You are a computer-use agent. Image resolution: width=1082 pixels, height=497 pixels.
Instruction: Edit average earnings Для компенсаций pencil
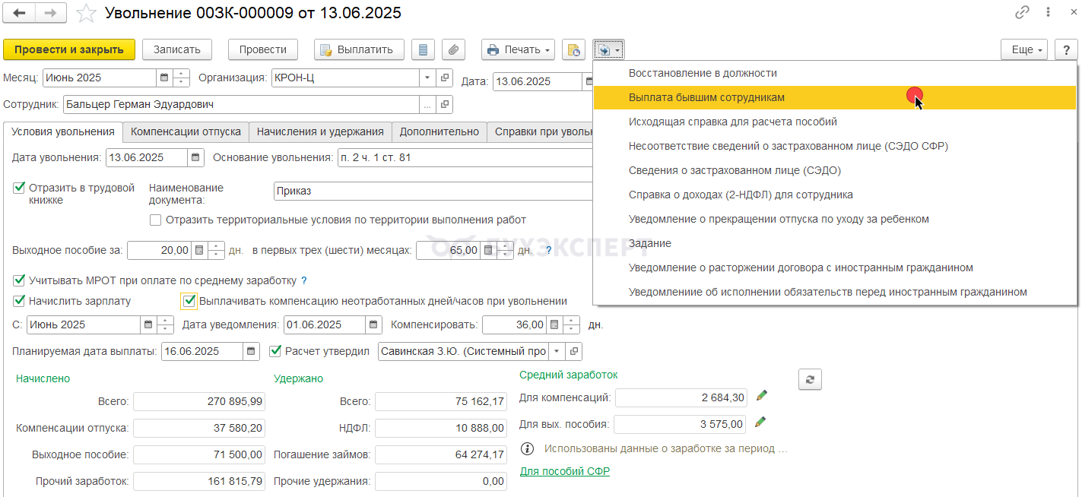tap(761, 395)
